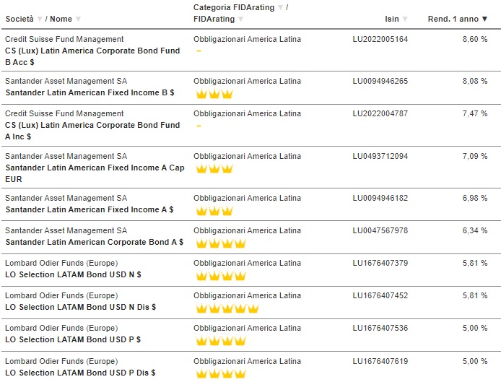Click crown rating of LO Selection USD P Dis $
This screenshot has width=501, height=382.
click(221, 373)
